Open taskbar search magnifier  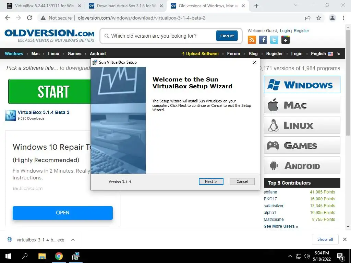click(x=25, y=256)
